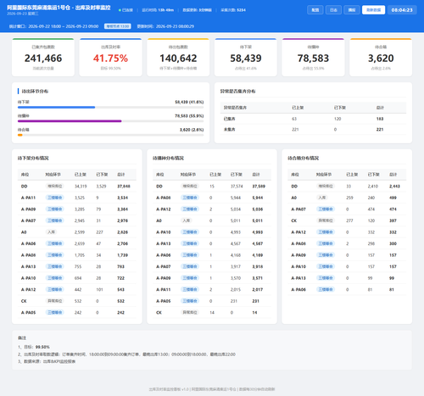This screenshot has width=424, height=396.
Task: Click the 78,583 (55.9%) progress label
Action: pyautogui.click(x=189, y=116)
